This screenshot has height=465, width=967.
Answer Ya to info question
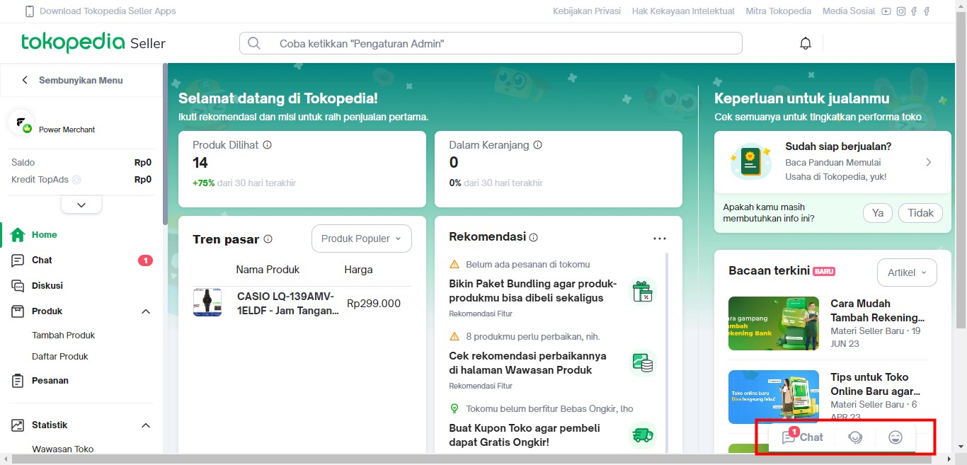tap(878, 213)
